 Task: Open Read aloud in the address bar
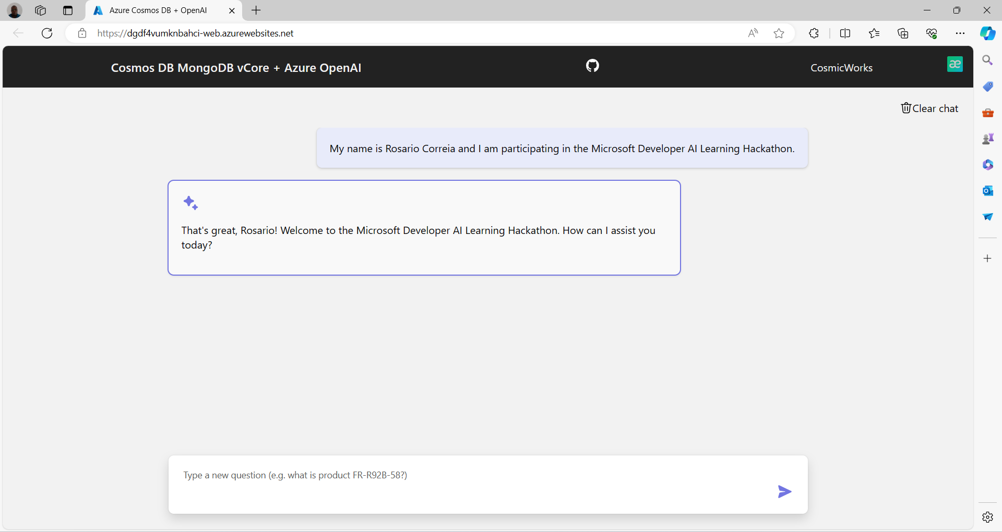click(753, 33)
